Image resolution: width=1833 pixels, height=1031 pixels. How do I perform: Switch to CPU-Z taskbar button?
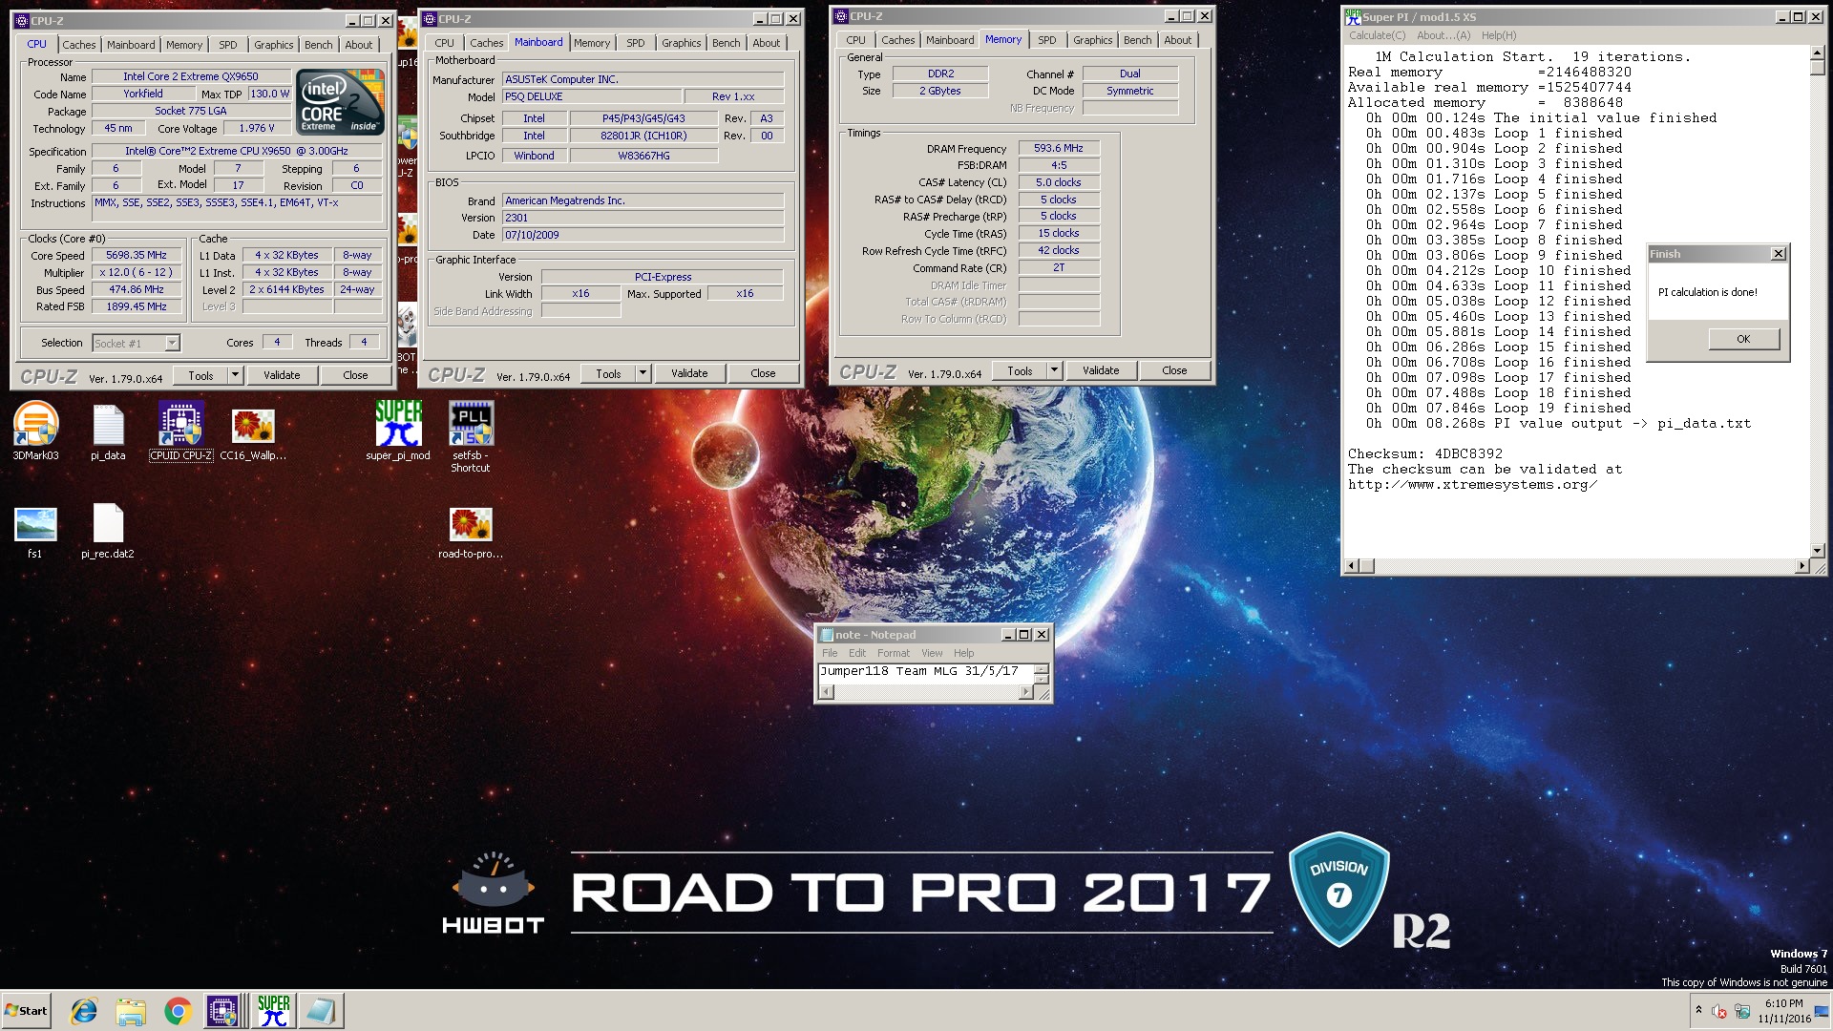tap(222, 1011)
